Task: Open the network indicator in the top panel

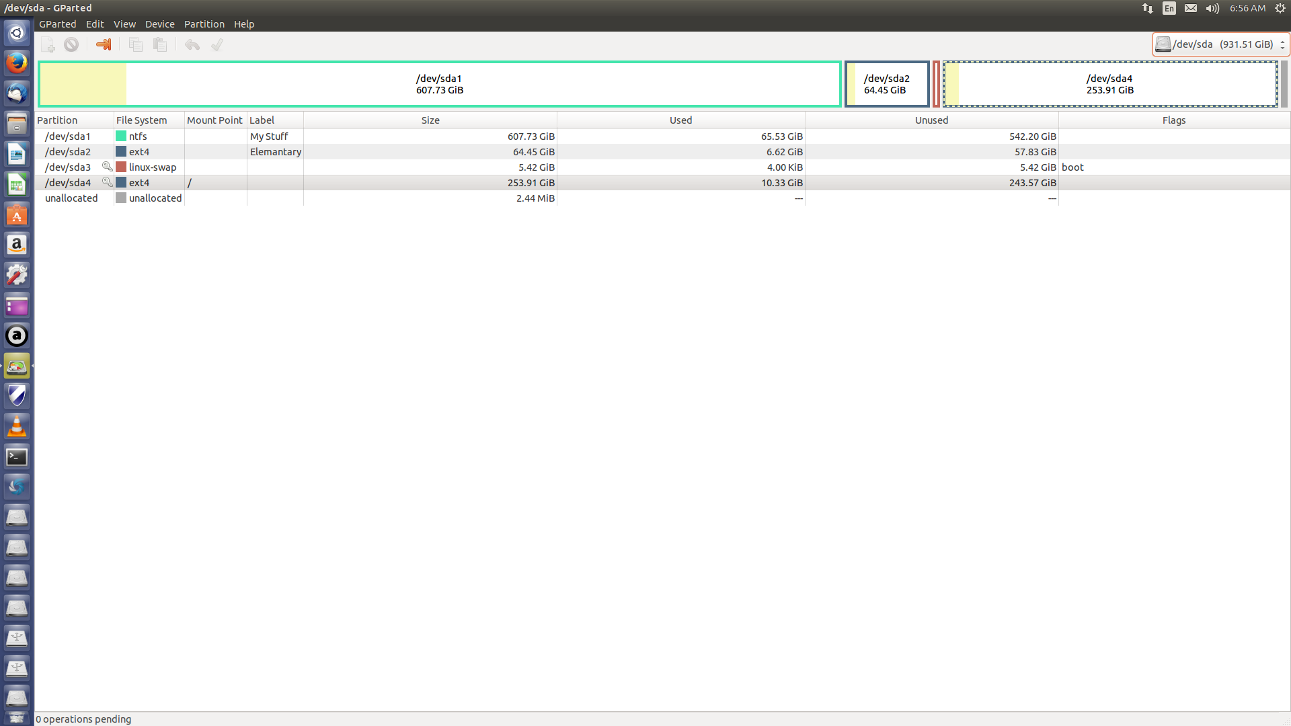Action: click(1148, 8)
